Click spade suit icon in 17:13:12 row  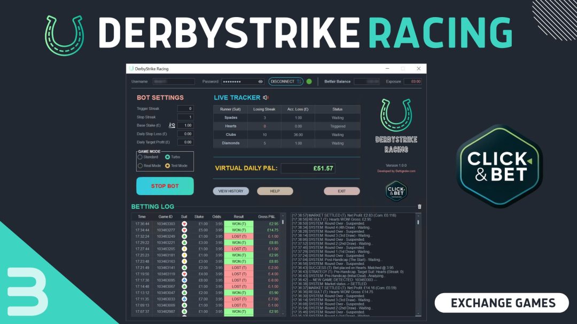pyautogui.click(x=184, y=293)
